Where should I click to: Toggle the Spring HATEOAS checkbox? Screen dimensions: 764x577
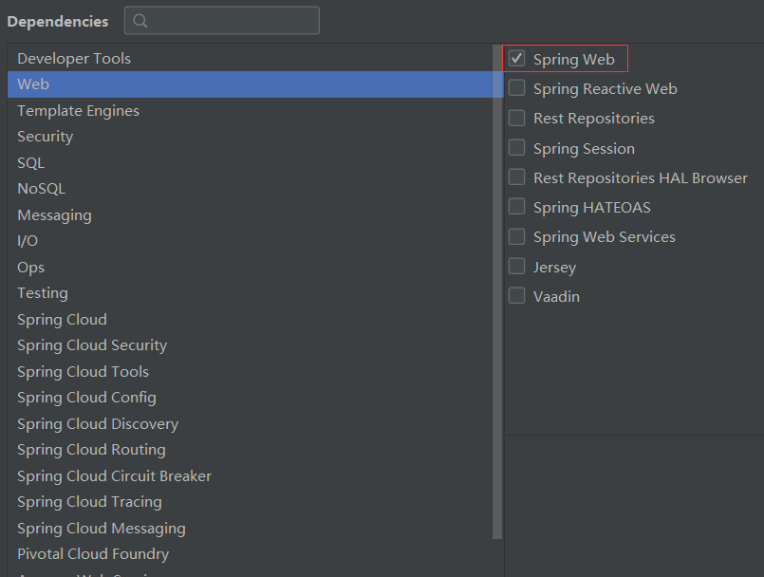pos(517,207)
